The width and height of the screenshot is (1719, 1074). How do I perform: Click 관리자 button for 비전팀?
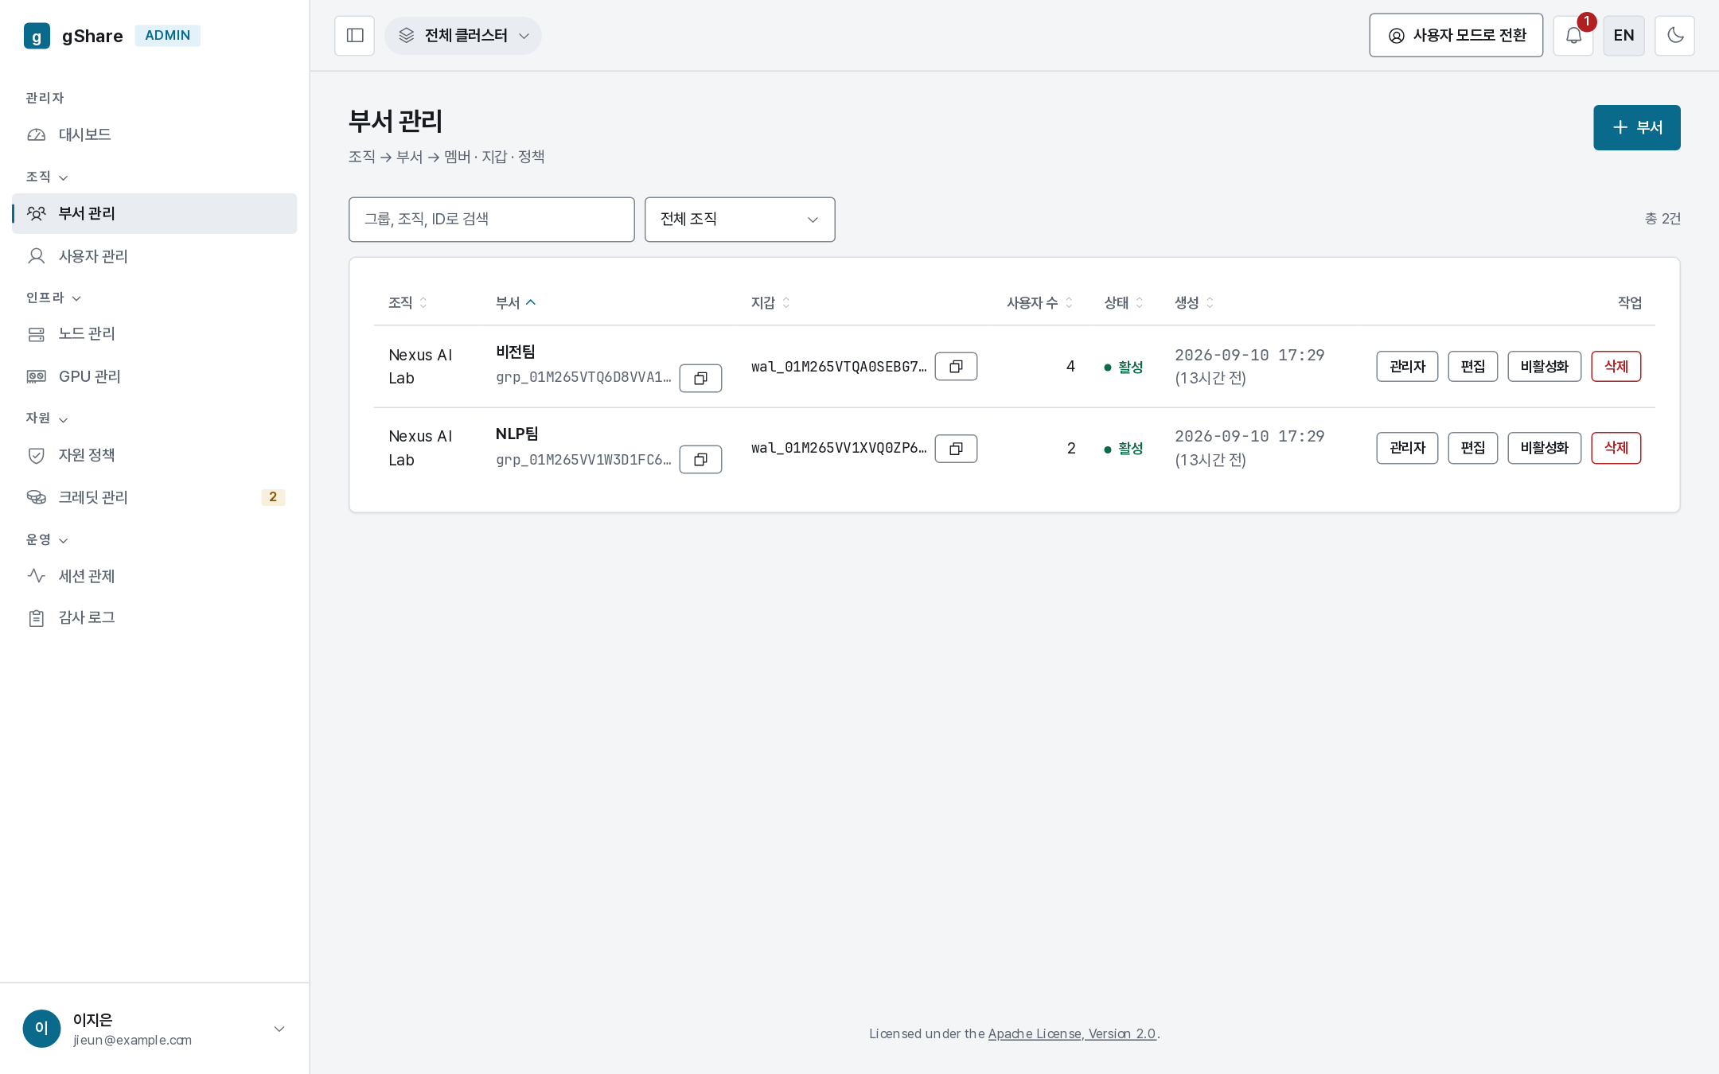(1407, 367)
